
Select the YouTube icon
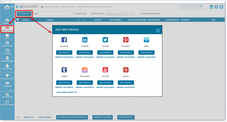105,70
